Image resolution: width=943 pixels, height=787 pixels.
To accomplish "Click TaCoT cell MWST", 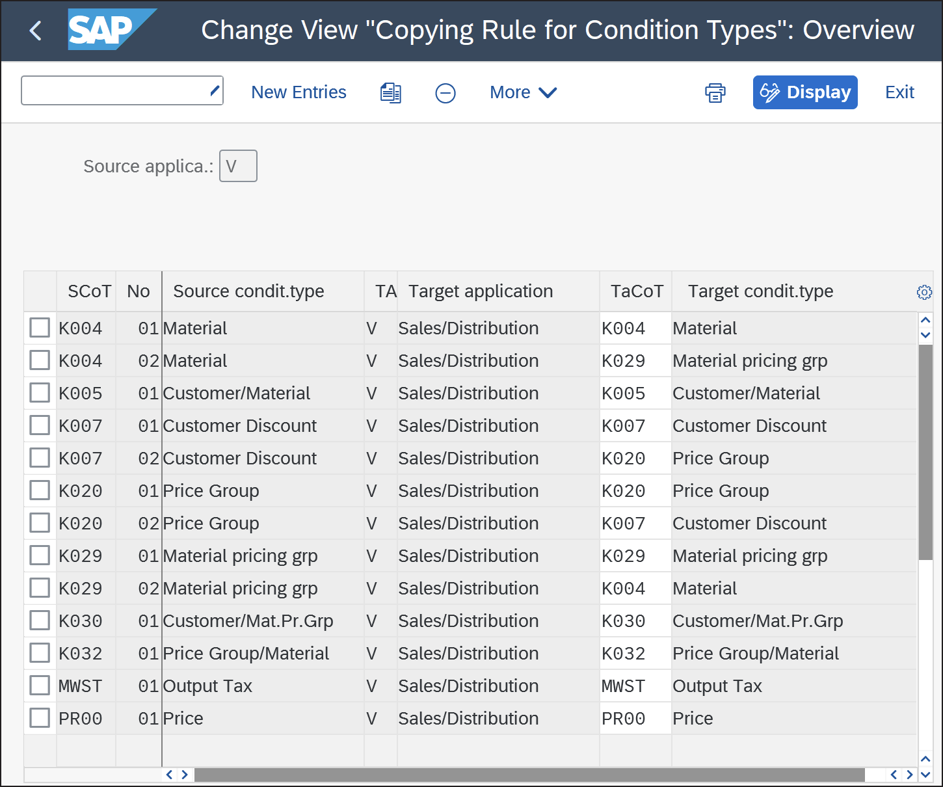I will [x=635, y=686].
